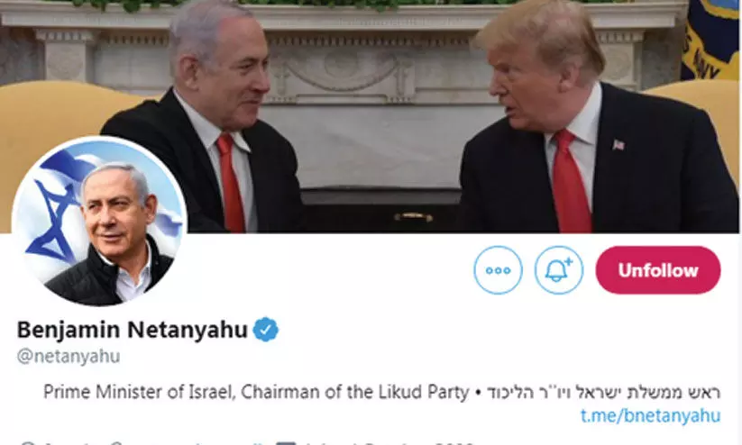
Task: Open the three-dots more options menu
Action: (498, 270)
